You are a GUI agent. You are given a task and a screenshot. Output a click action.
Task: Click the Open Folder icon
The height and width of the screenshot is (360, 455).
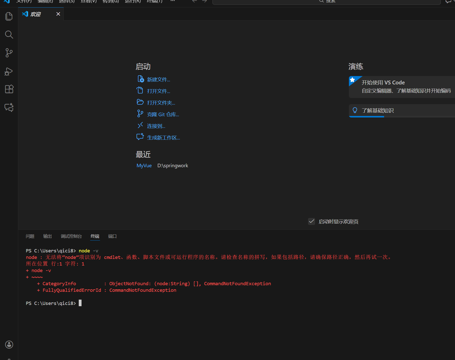(x=140, y=102)
